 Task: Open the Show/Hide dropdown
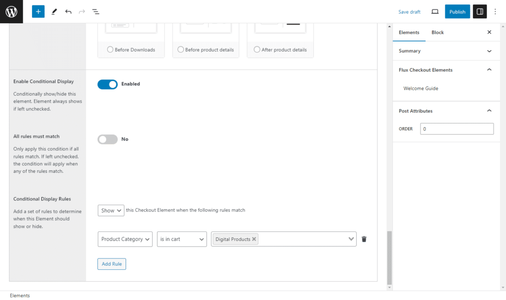111,210
